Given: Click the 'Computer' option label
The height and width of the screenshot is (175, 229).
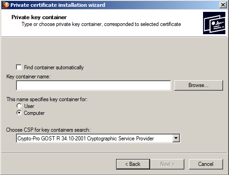Looking at the screenshot, I should (34, 113).
